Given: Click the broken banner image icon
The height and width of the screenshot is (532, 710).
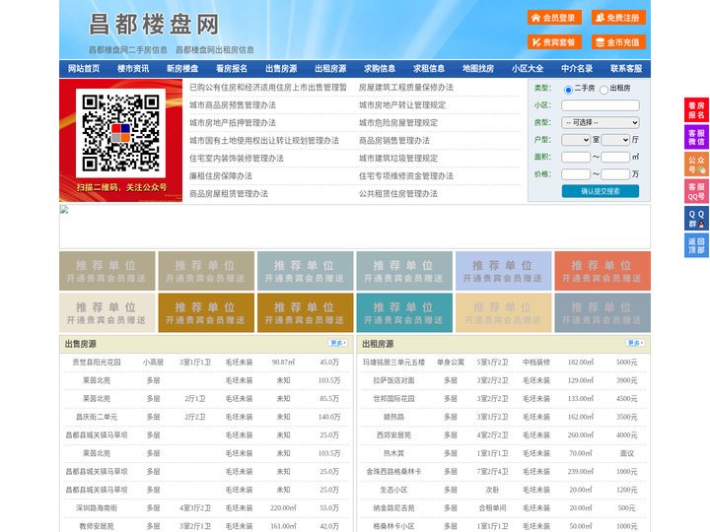Looking at the screenshot, I should pos(64,210).
